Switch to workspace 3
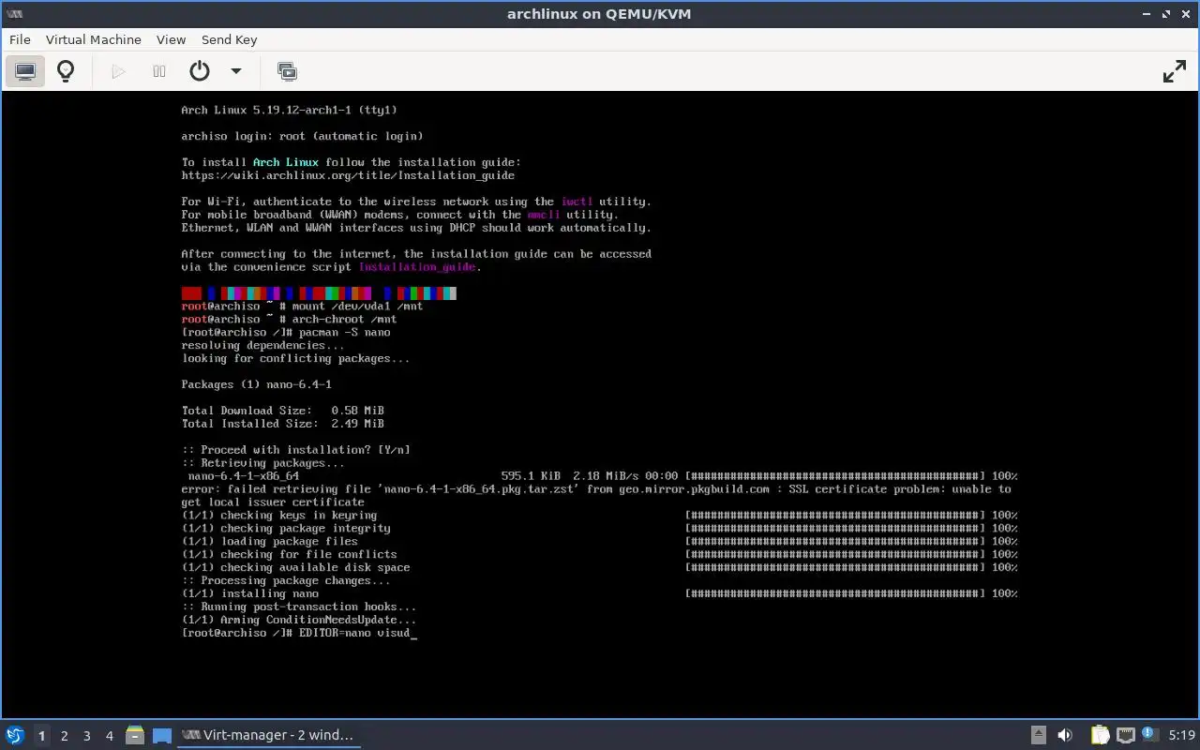Viewport: 1200px width, 750px height. click(86, 736)
